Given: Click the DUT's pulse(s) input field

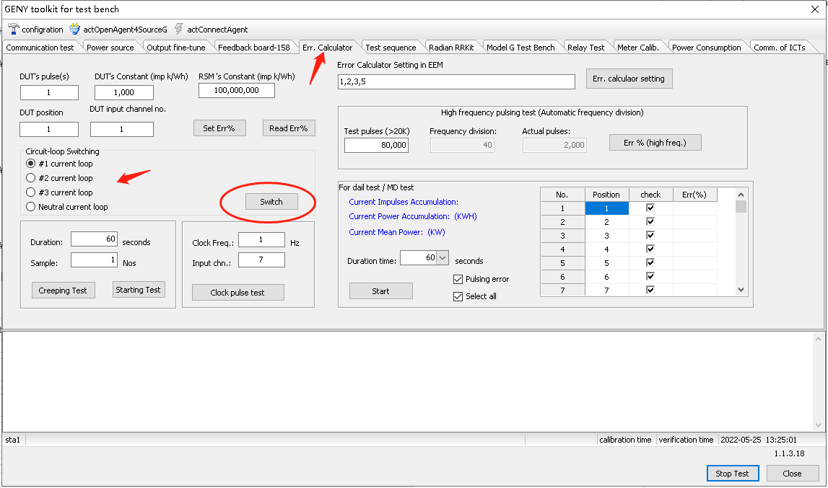Looking at the screenshot, I should pos(49,92).
